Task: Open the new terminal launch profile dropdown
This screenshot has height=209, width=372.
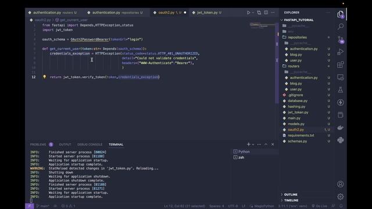Action: click(253, 145)
